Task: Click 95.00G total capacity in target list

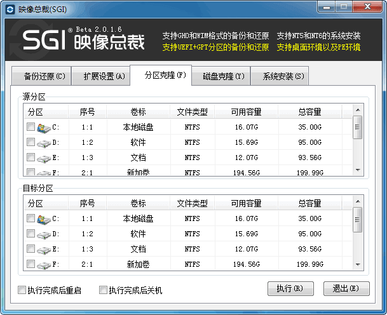Action: [310, 234]
